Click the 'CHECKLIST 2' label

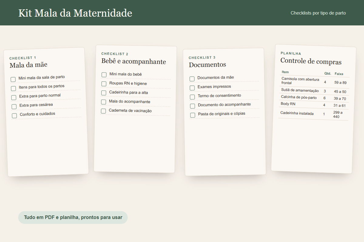tap(115, 54)
